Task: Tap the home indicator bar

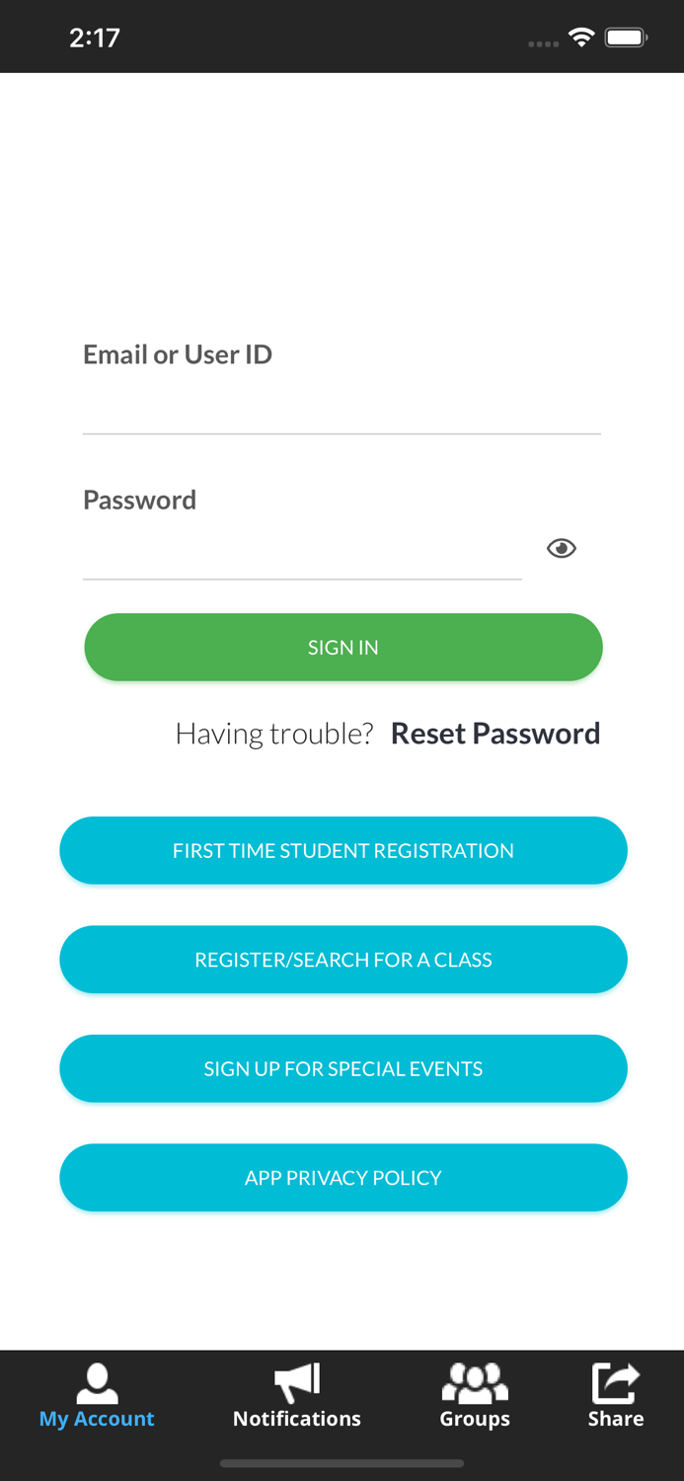Action: click(x=342, y=1463)
